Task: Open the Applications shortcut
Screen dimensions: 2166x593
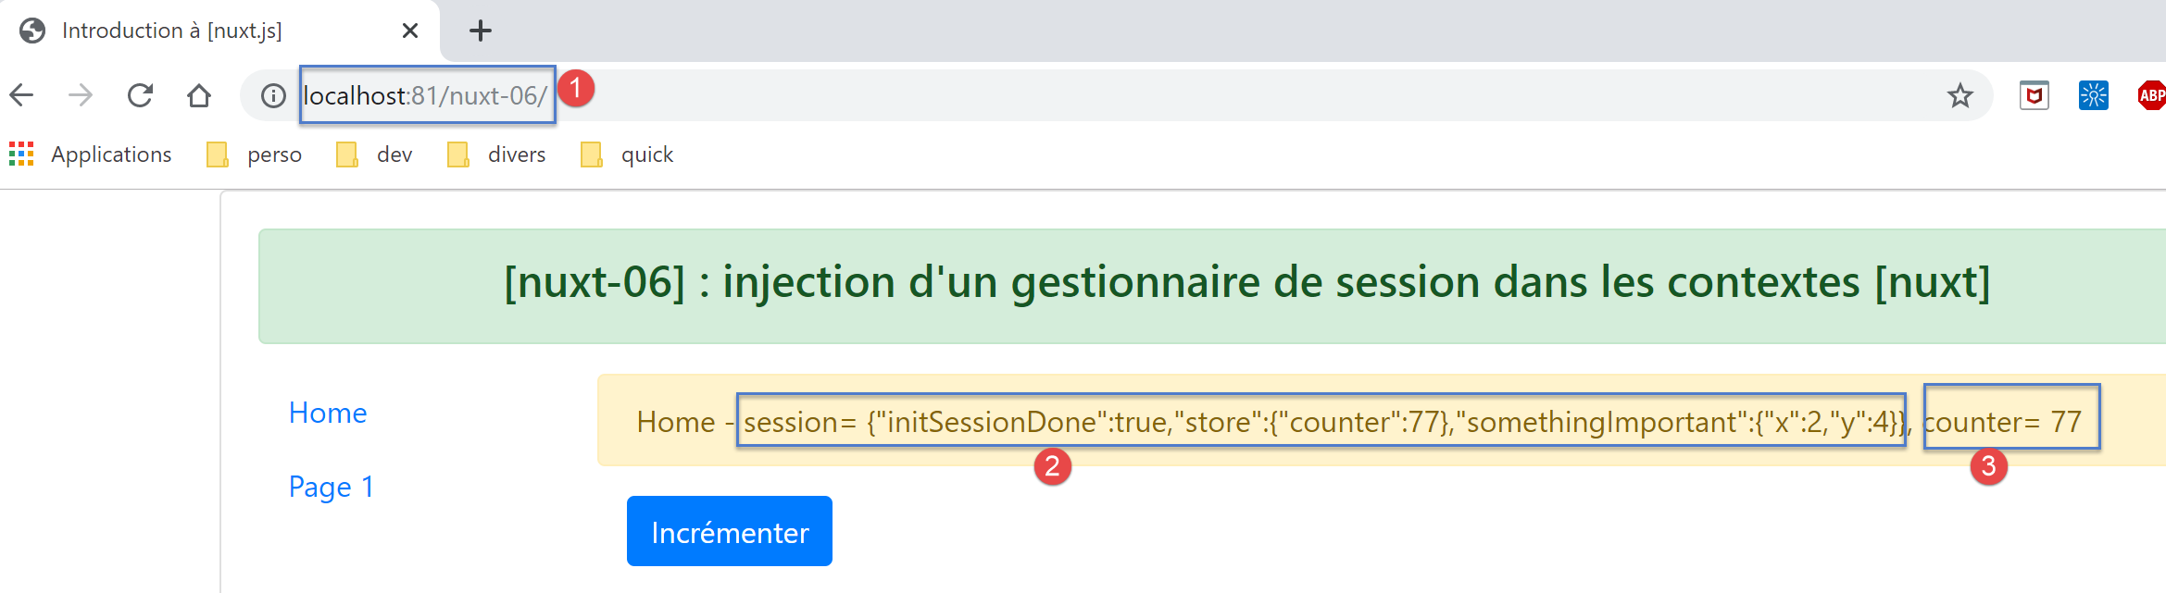Action: [91, 154]
